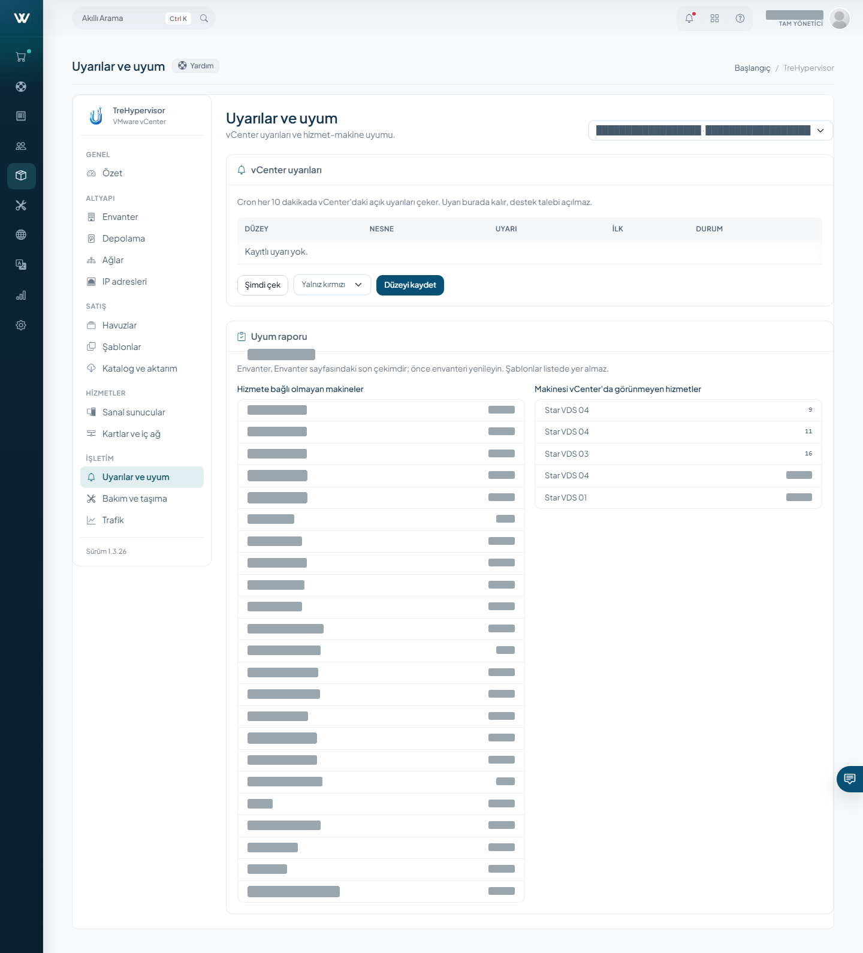Open the users icon in left sidebar
This screenshot has height=953, width=863.
(21, 146)
